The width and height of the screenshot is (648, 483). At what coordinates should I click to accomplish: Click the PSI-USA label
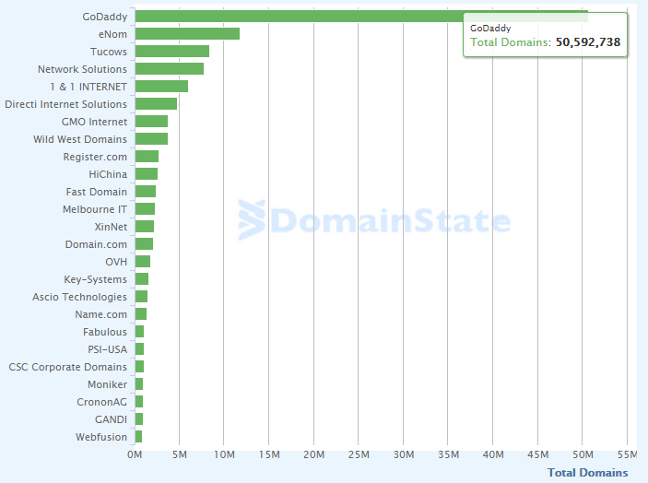click(108, 349)
